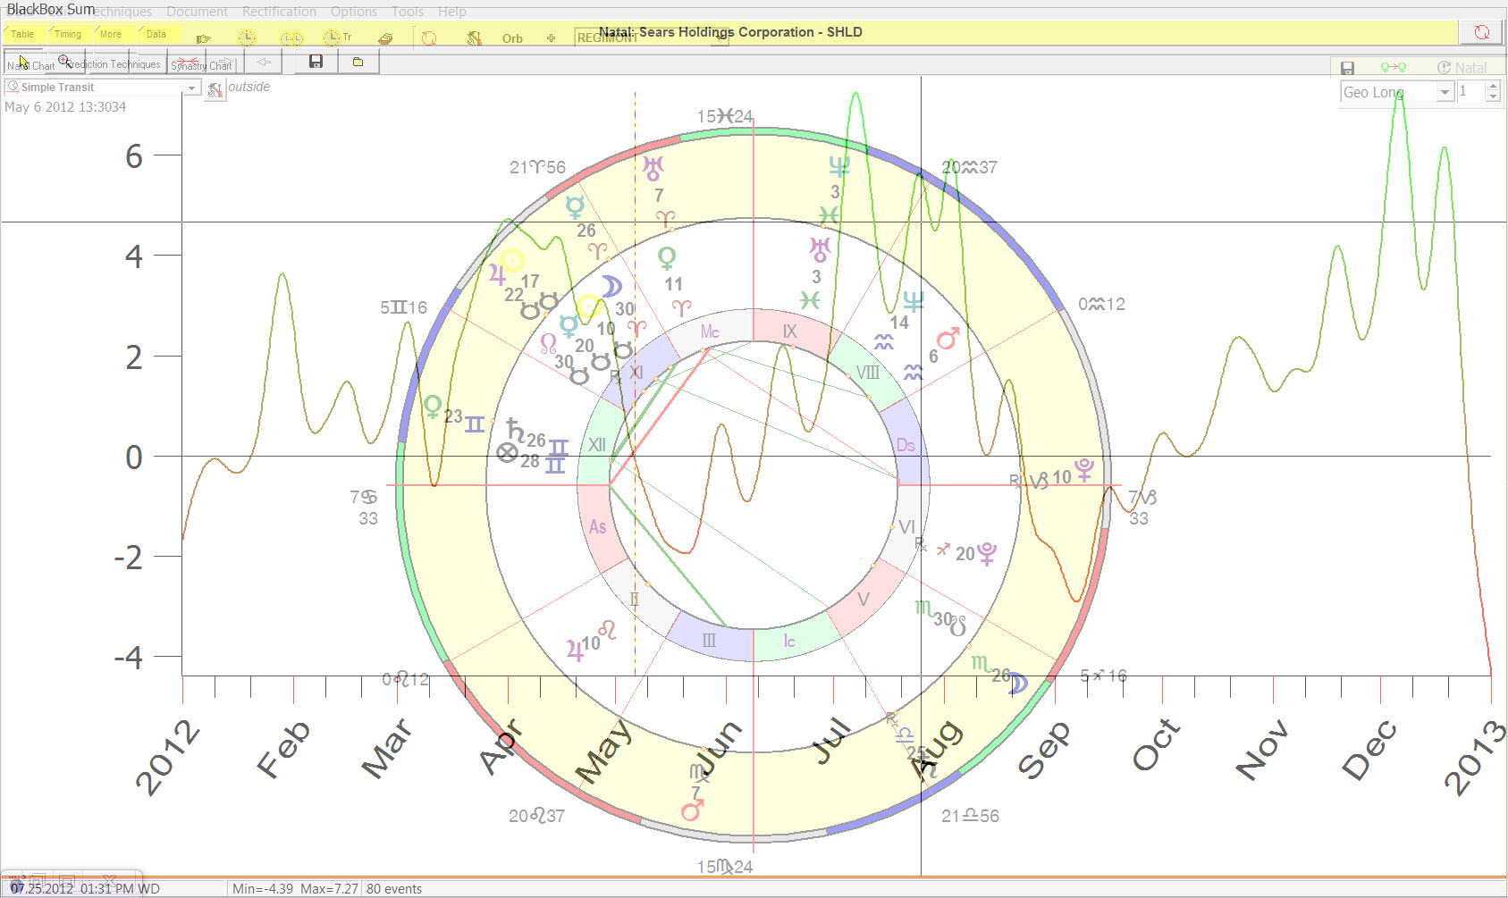Open the Geo Long dropdown
This screenshot has width=1508, height=898.
pos(1445,92)
